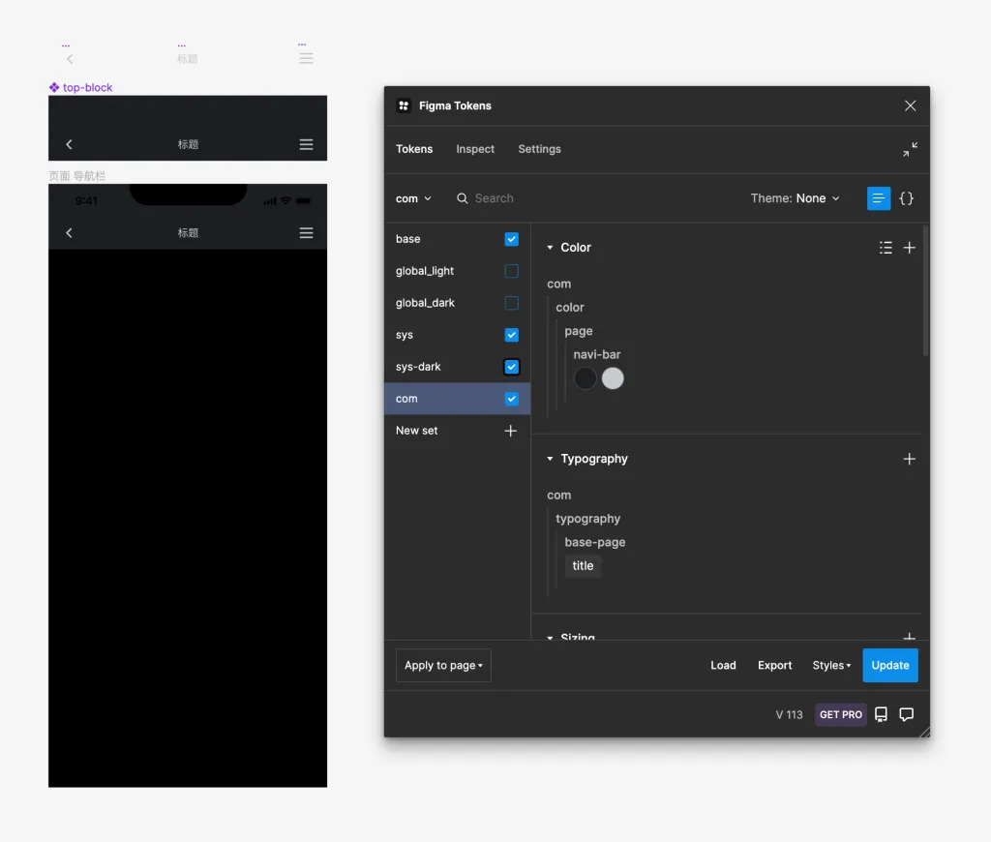Add a new Color token with plus icon
This screenshot has height=842, width=991.
click(x=909, y=248)
